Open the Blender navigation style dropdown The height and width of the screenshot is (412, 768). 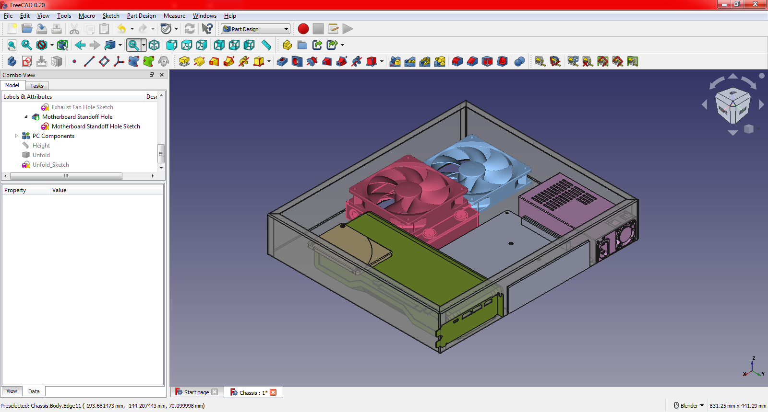pos(689,405)
